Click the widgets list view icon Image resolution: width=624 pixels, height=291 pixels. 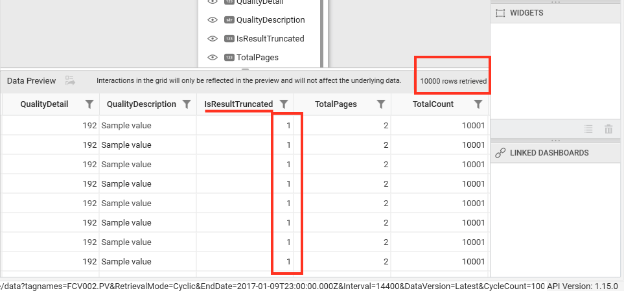pyautogui.click(x=588, y=129)
